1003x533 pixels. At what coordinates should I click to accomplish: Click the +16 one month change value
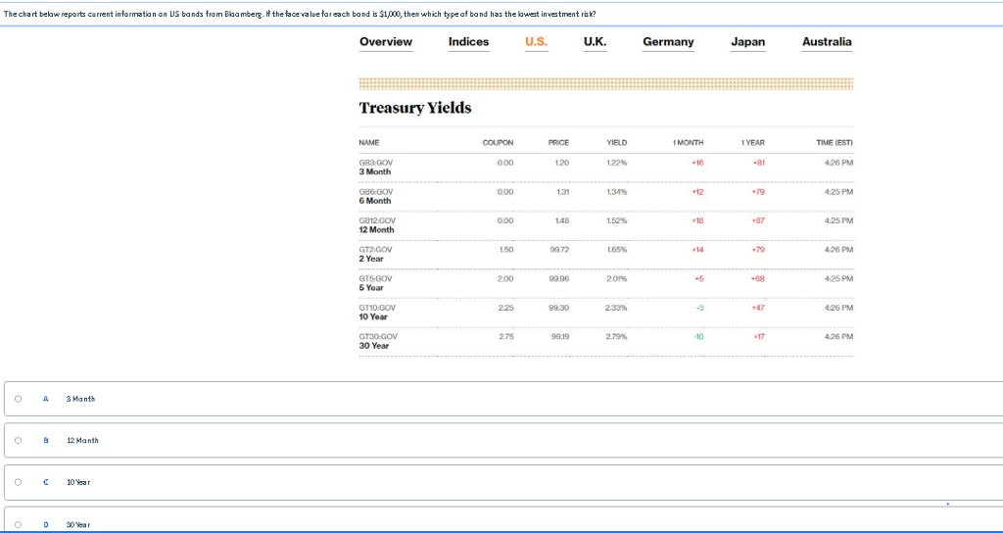[x=697, y=163]
